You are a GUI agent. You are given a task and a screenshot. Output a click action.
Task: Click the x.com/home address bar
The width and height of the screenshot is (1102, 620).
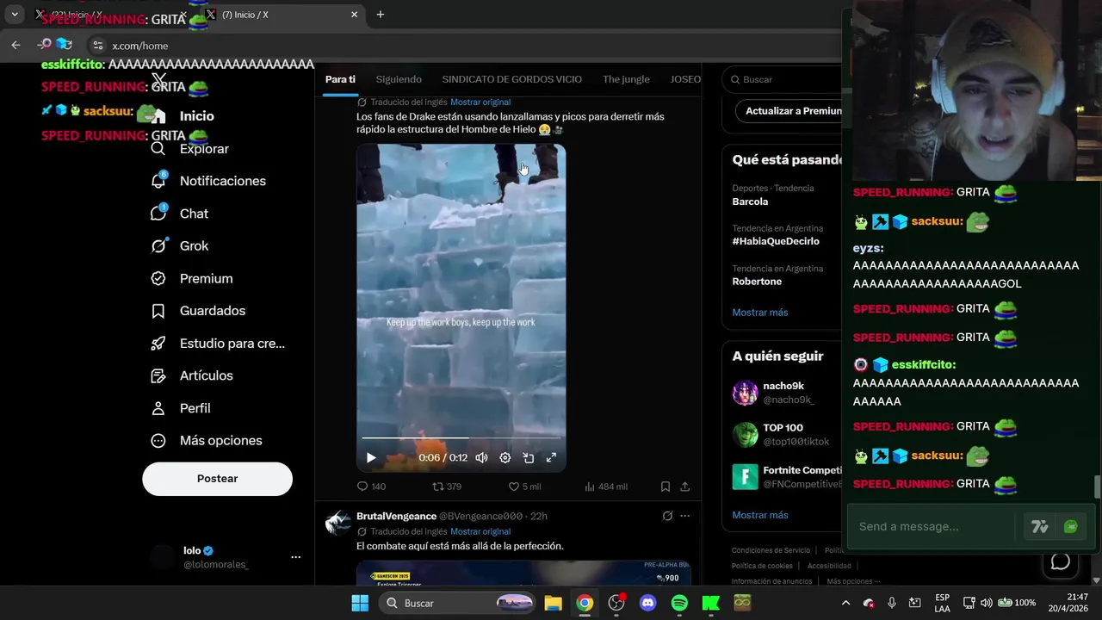[x=140, y=46]
